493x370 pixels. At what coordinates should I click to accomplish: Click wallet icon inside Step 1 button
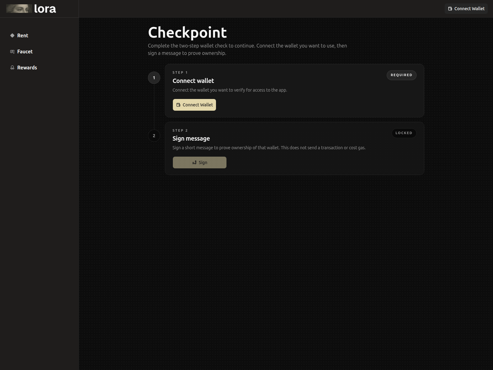pyautogui.click(x=178, y=105)
